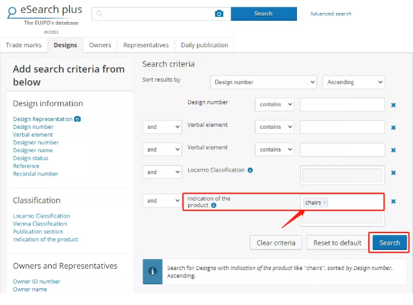Remove the Indication of the product criterion

pyautogui.click(x=393, y=201)
